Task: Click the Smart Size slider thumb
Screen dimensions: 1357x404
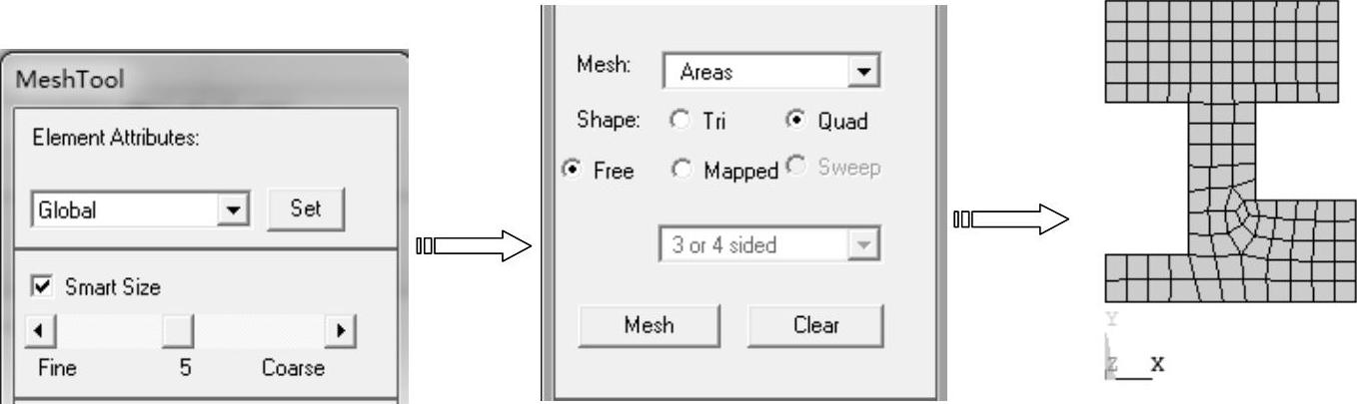Action: [178, 329]
